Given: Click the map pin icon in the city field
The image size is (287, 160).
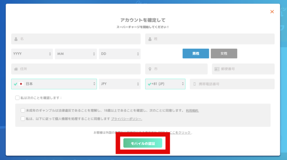Looking at the screenshot, I should point(150,69).
